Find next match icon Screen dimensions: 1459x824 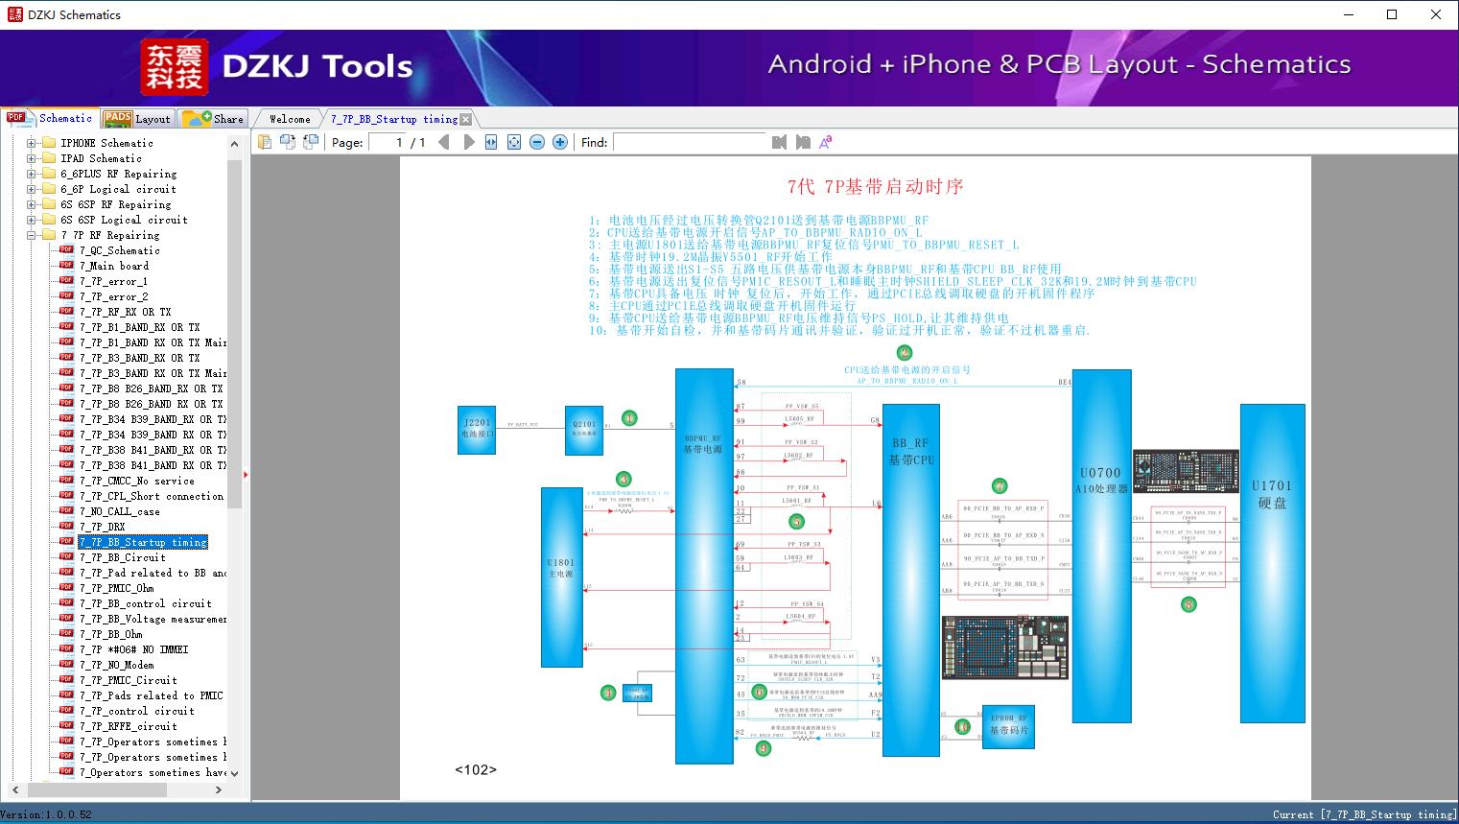pyautogui.click(x=802, y=142)
